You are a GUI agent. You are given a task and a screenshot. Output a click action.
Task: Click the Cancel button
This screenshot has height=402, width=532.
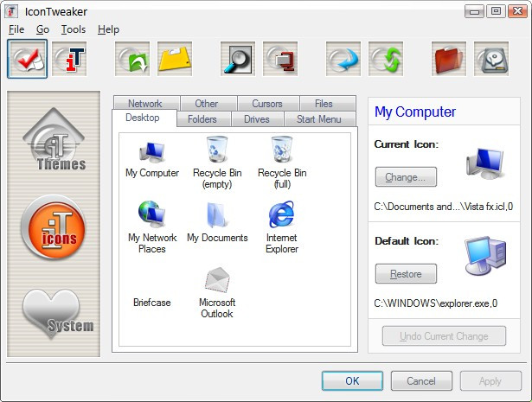pos(421,380)
